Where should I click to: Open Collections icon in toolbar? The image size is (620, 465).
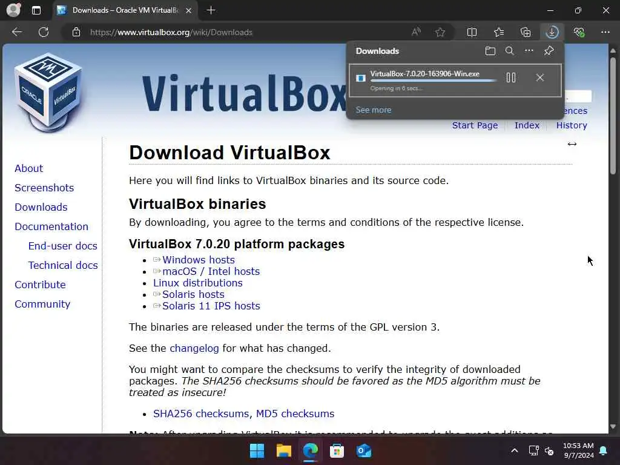526,32
